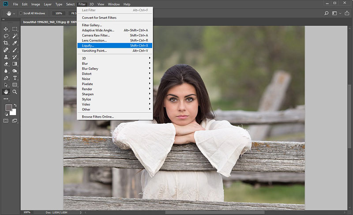Open the Edit Toolbar three-dots menu

pos(6,99)
